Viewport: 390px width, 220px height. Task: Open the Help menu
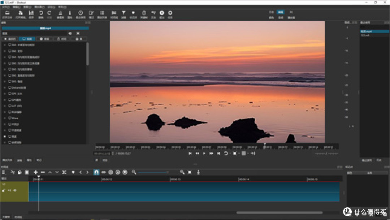click(x=62, y=7)
